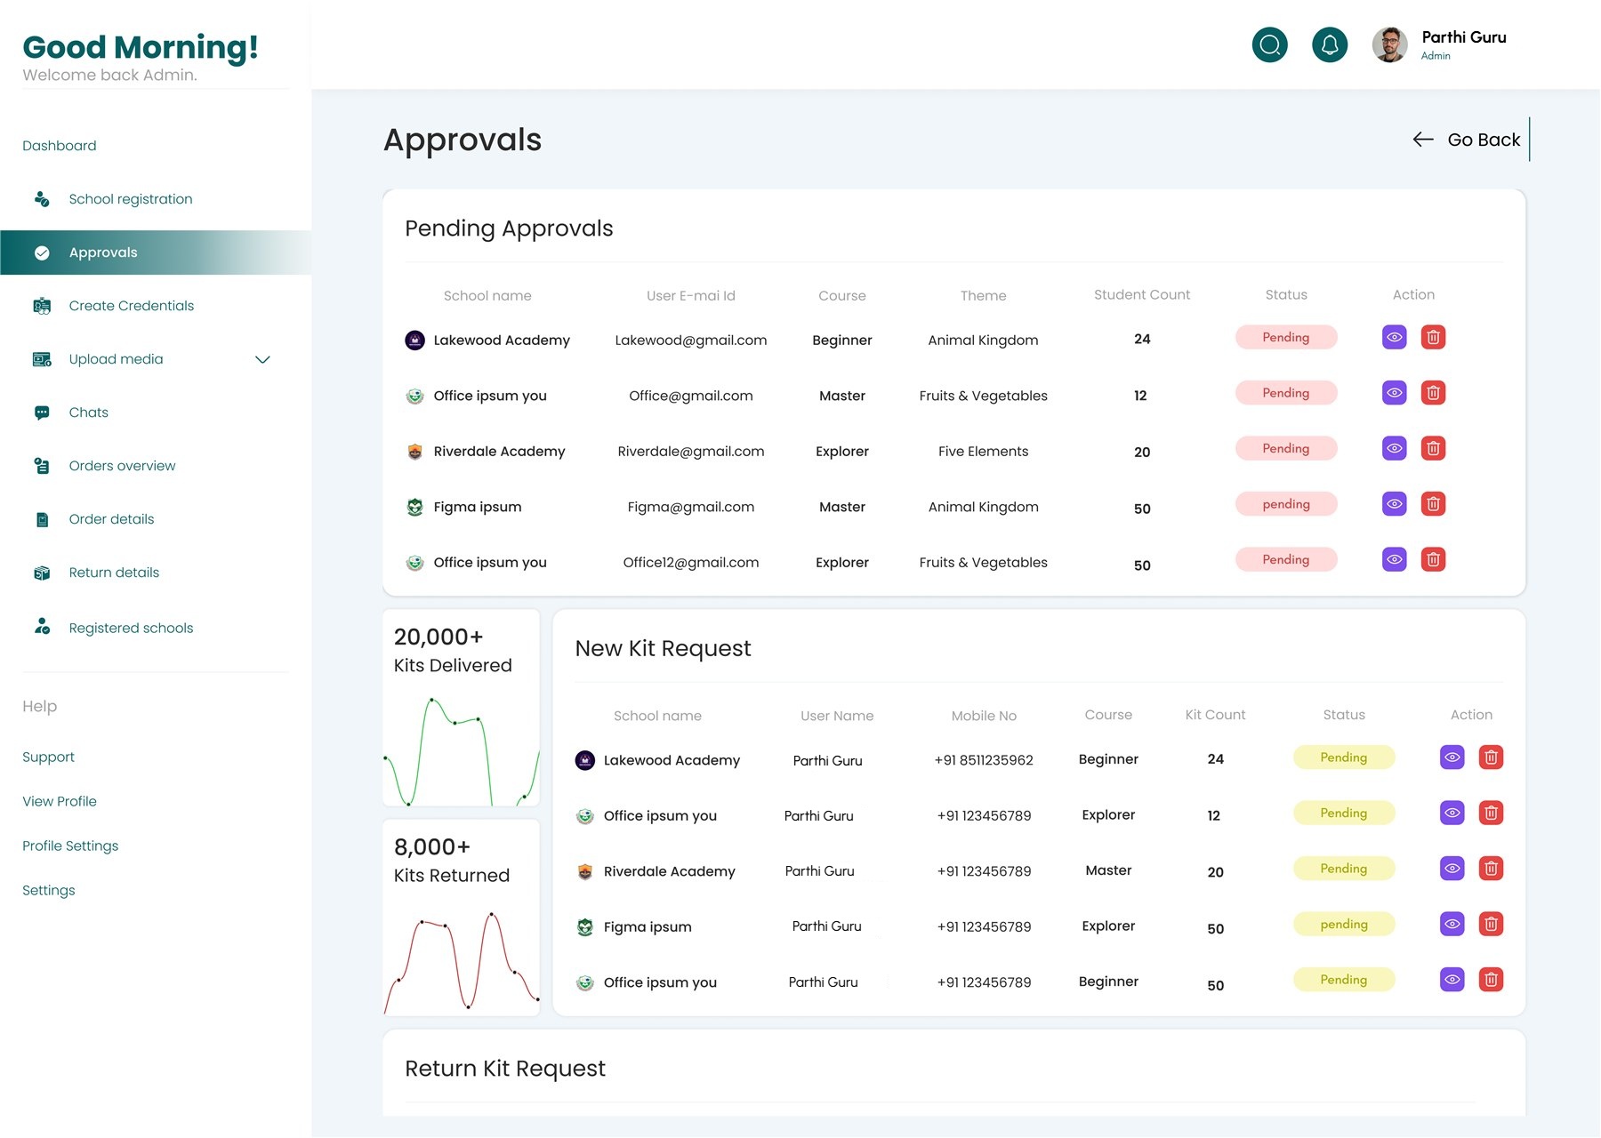The image size is (1601, 1138).
Task: Click the Pending status badge for Lakewood@gmail.com
Action: [x=1286, y=337]
